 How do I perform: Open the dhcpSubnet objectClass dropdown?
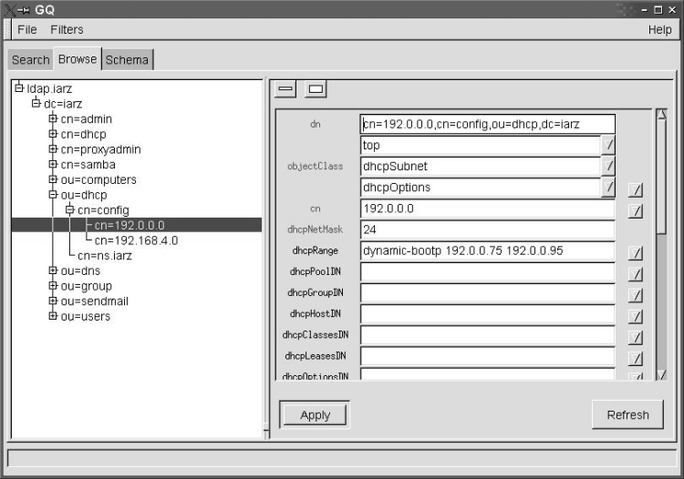pos(608,167)
